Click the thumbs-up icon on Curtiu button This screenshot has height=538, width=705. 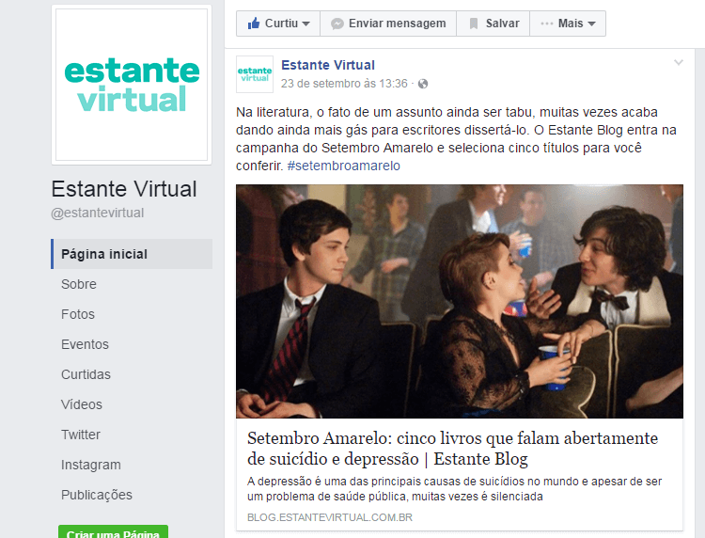[254, 24]
